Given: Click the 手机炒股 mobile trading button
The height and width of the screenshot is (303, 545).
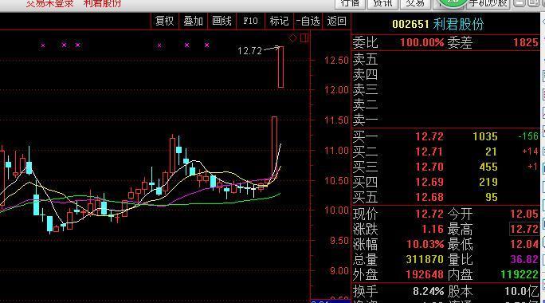Looking at the screenshot, I should pyautogui.click(x=488, y=3).
